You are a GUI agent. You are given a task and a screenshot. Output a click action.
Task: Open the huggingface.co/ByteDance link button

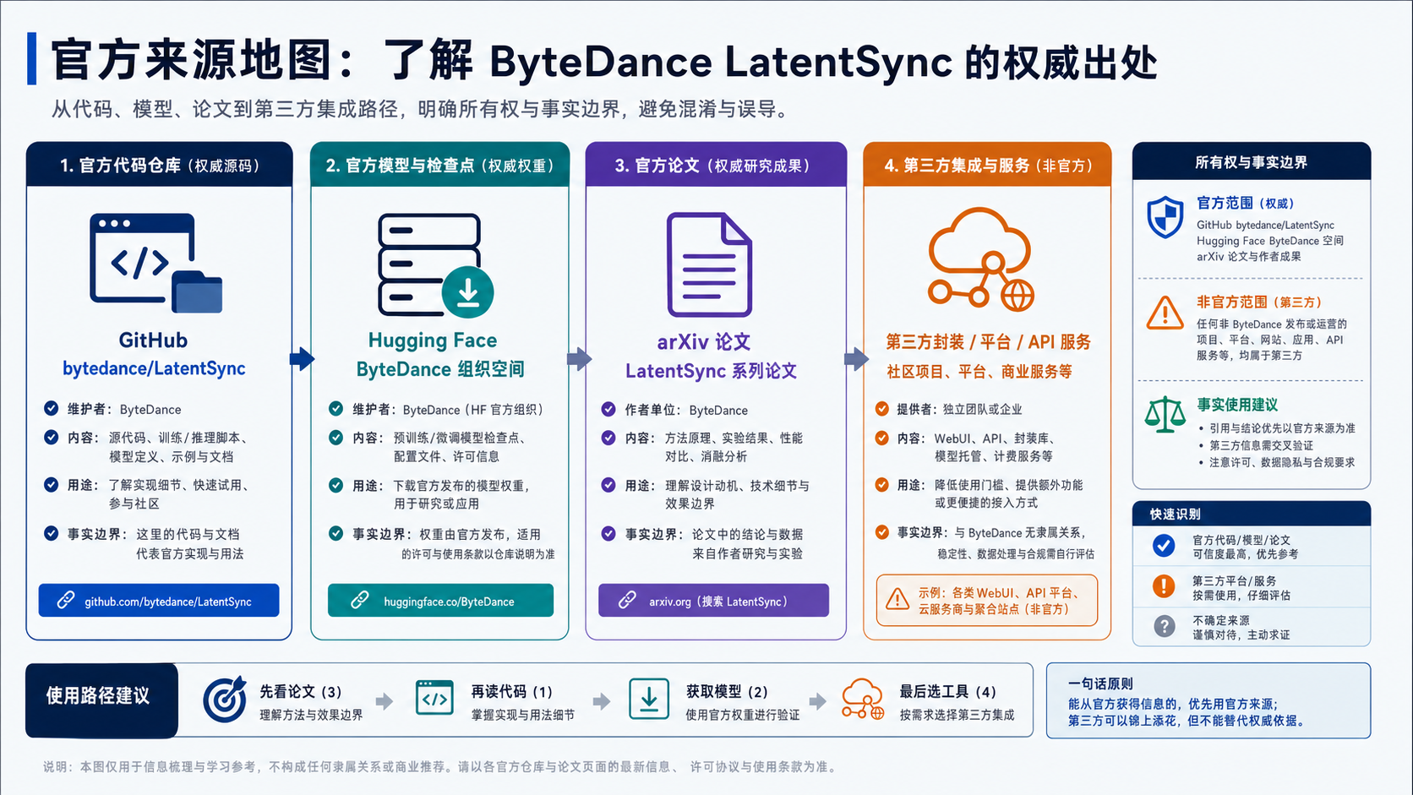[x=440, y=601]
